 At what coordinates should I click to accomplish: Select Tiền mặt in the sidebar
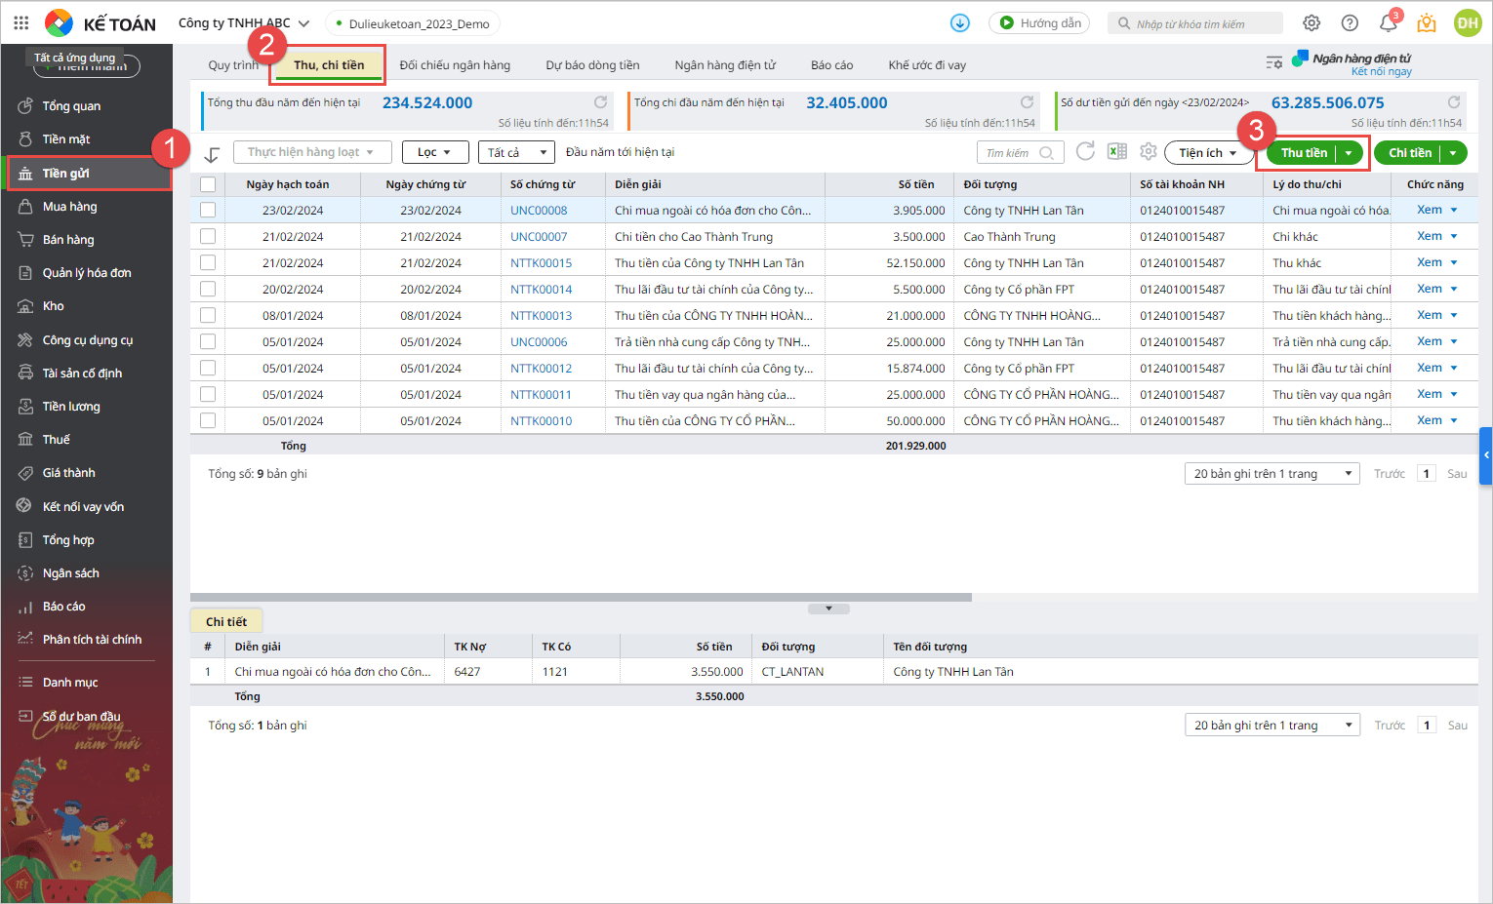point(66,139)
